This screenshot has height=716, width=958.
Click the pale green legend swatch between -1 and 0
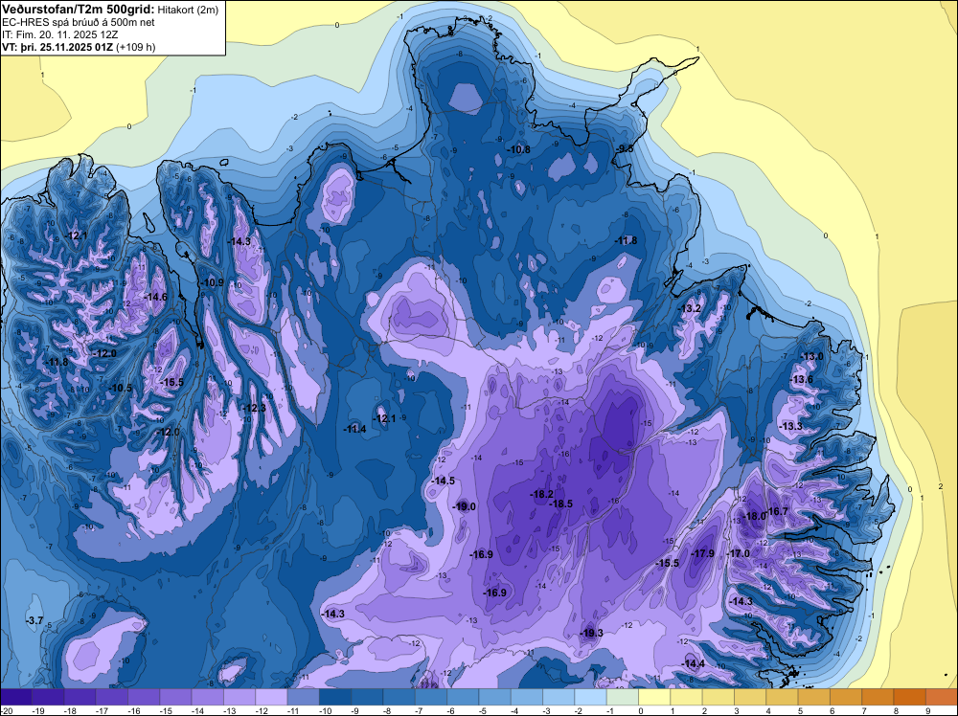coord(622,697)
